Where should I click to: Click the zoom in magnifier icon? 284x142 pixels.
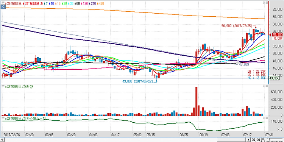pos(259,139)
